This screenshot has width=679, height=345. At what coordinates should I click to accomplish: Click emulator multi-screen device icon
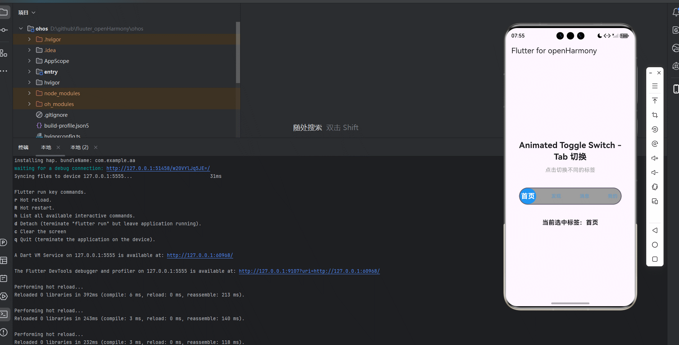[655, 201]
